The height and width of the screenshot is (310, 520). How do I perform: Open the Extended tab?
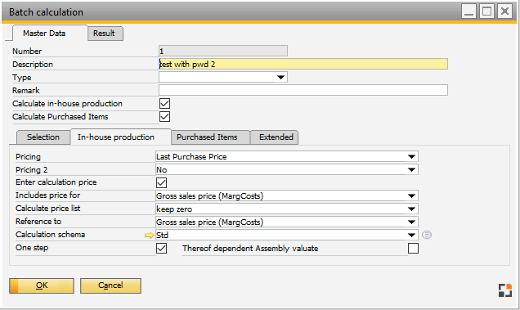[275, 137]
